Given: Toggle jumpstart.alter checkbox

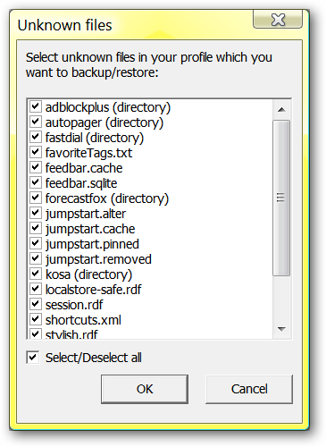Looking at the screenshot, I should [x=36, y=213].
